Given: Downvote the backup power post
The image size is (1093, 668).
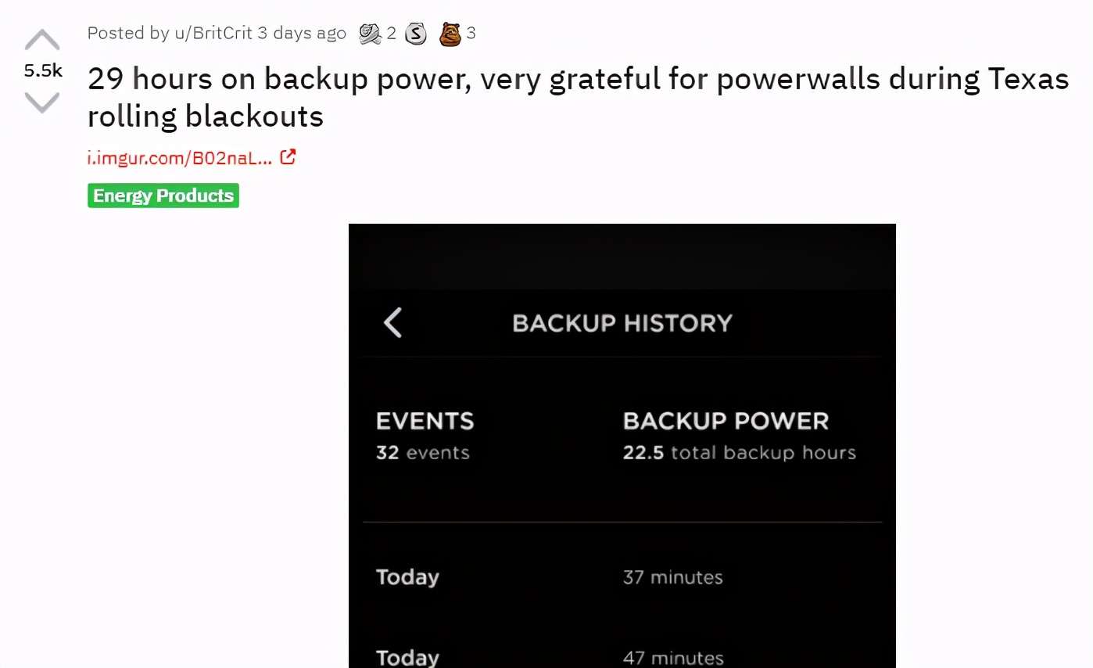Looking at the screenshot, I should pyautogui.click(x=42, y=102).
